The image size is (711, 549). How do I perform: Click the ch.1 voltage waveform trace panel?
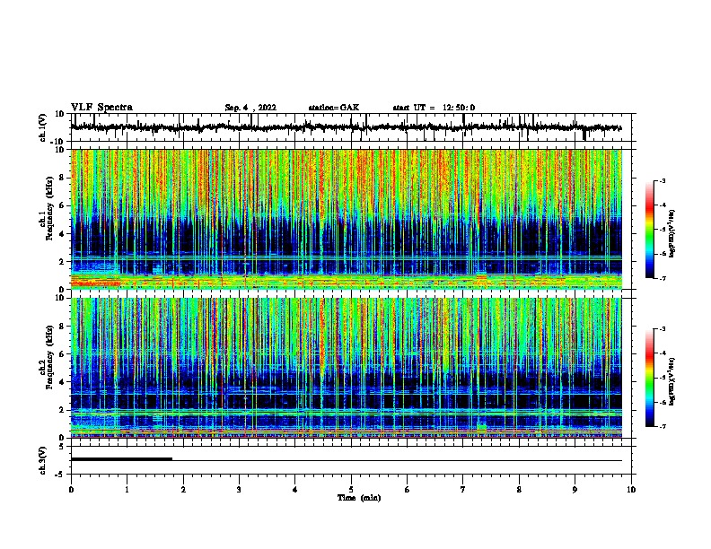click(x=350, y=127)
